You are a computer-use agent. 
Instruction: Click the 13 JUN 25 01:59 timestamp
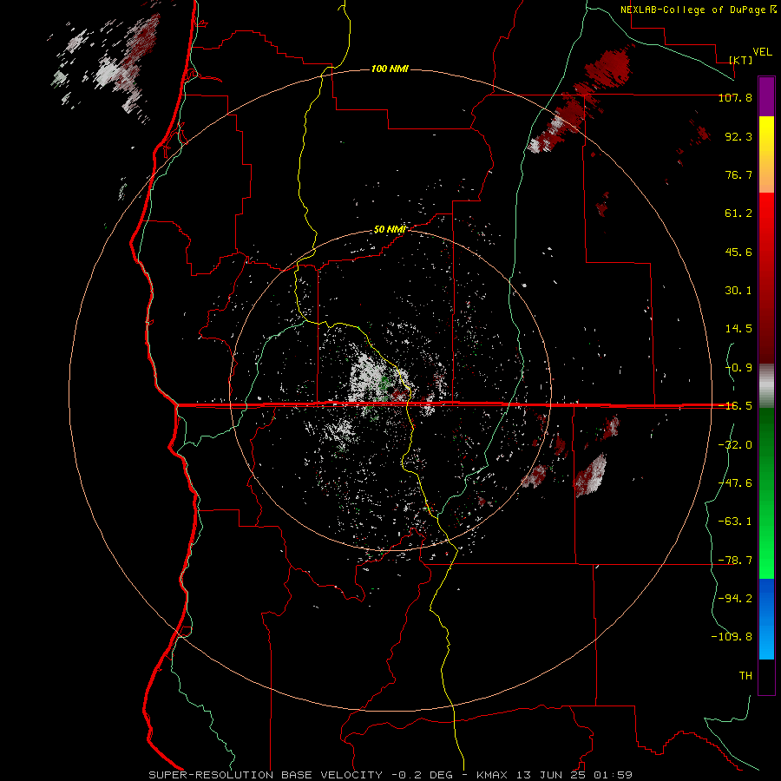[x=573, y=775]
